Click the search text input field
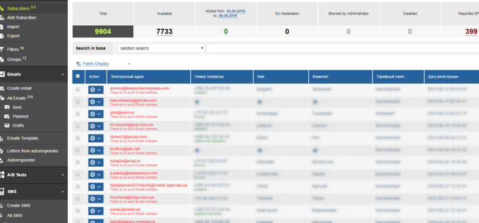This screenshot has height=223, width=479. [x=343, y=49]
